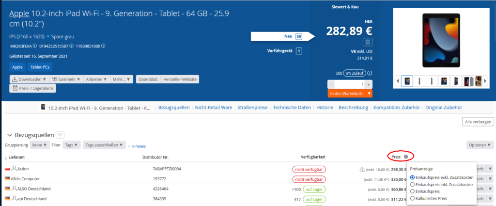Show info for number 11939851000
The height and width of the screenshot is (206, 496).
[103, 46]
